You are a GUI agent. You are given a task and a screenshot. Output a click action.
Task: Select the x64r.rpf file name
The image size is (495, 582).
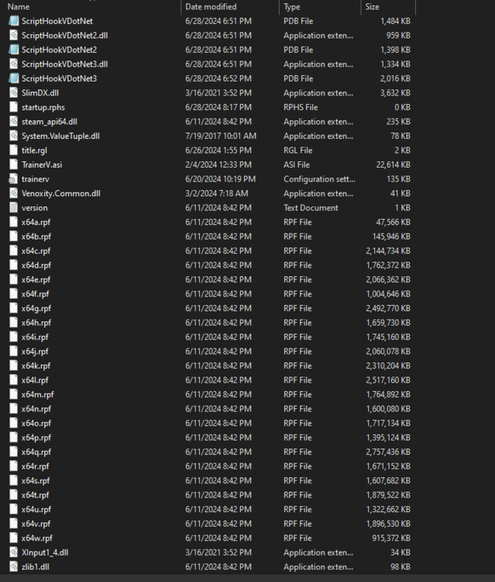pyautogui.click(x=35, y=466)
